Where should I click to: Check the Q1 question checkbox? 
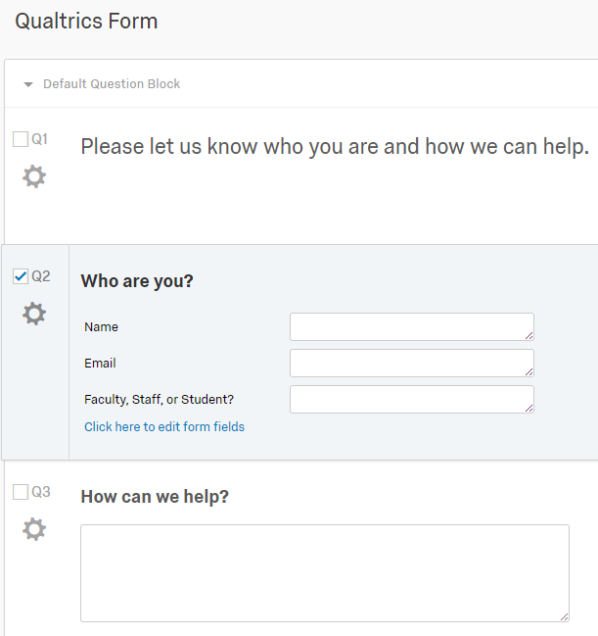click(x=21, y=139)
